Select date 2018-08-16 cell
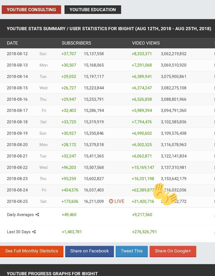 click(17, 99)
